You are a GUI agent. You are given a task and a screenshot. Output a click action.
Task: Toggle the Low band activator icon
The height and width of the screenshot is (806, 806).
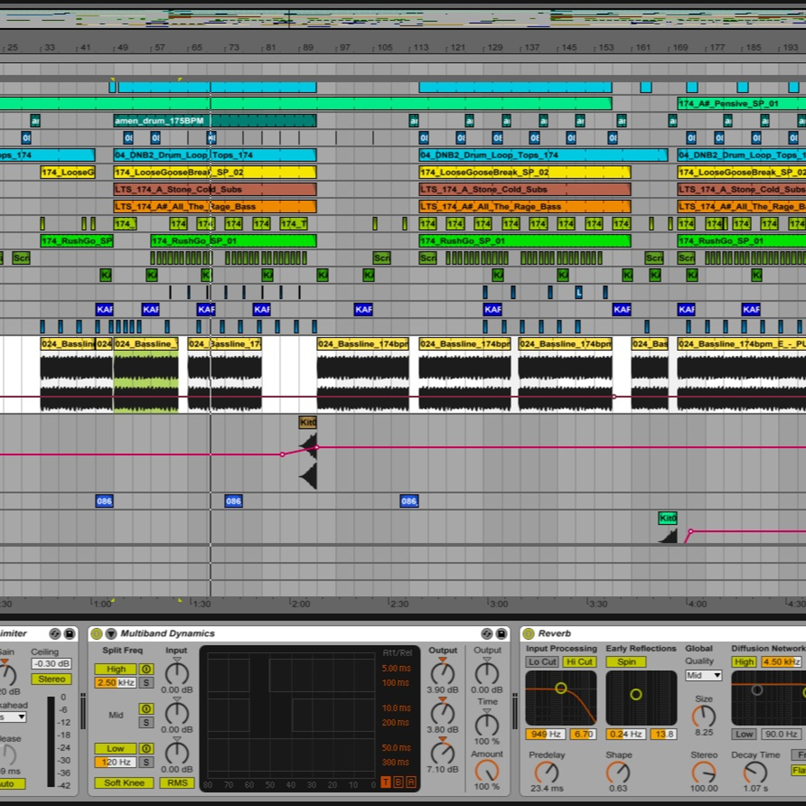pyautogui.click(x=146, y=749)
